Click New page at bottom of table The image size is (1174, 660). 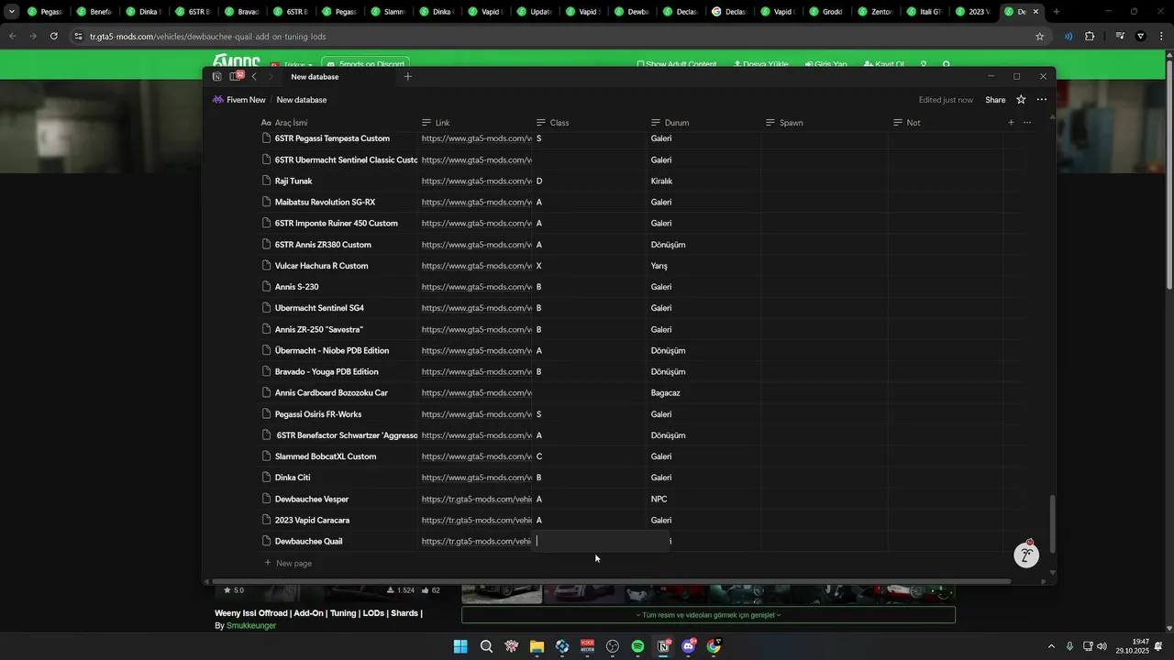coord(288,564)
